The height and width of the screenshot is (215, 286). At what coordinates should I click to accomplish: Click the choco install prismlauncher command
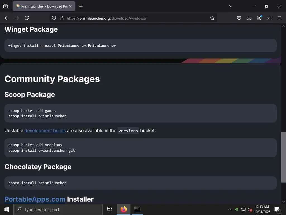37,183
